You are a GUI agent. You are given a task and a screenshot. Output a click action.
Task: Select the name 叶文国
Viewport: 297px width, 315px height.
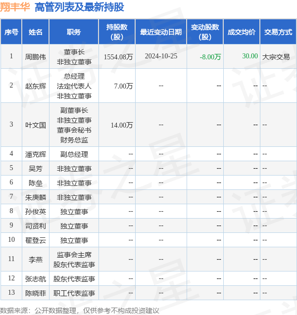[x=35, y=125]
